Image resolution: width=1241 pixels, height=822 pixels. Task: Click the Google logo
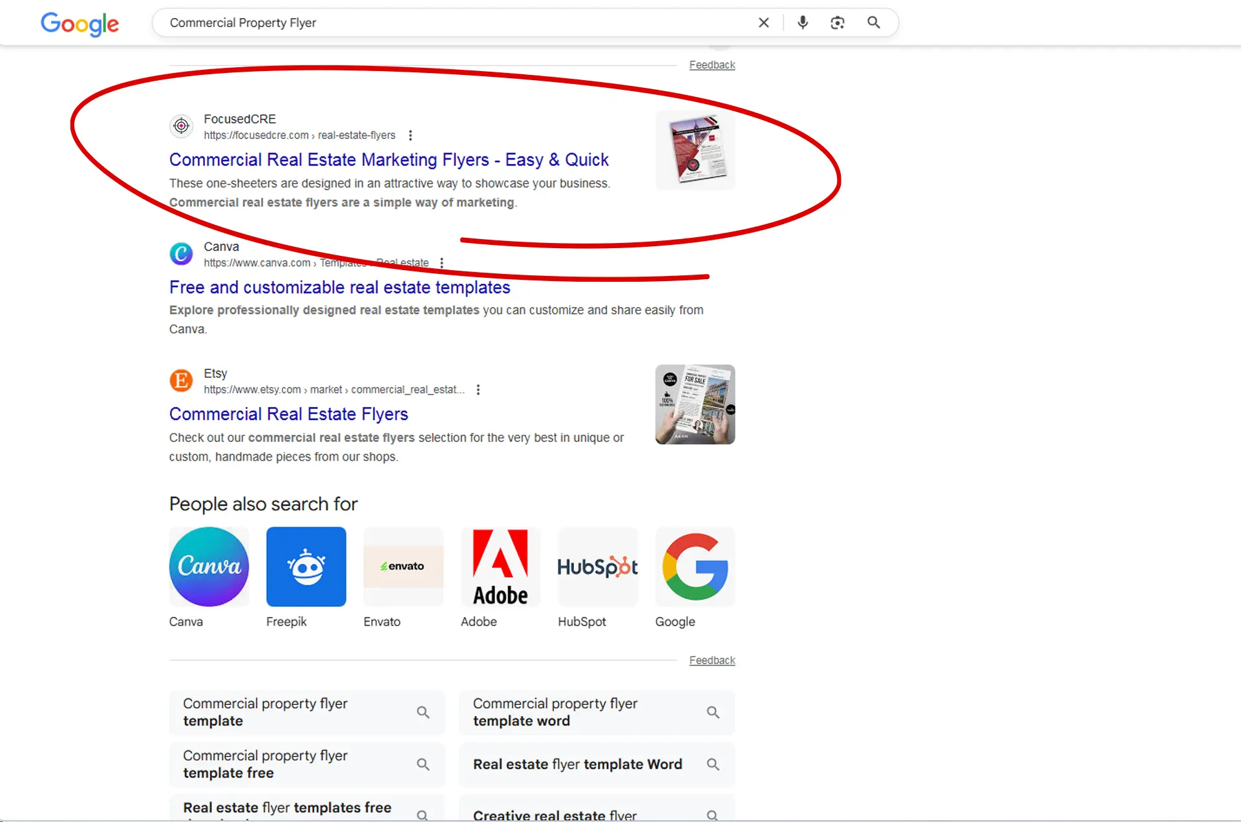(x=80, y=24)
